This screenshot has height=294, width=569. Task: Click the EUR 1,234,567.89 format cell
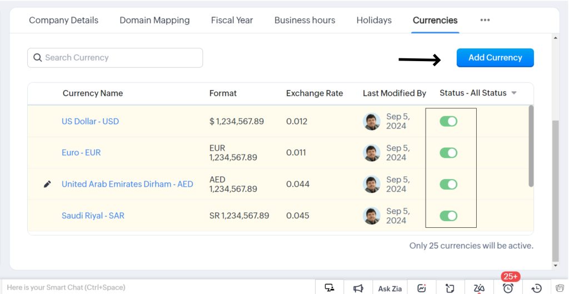click(233, 153)
